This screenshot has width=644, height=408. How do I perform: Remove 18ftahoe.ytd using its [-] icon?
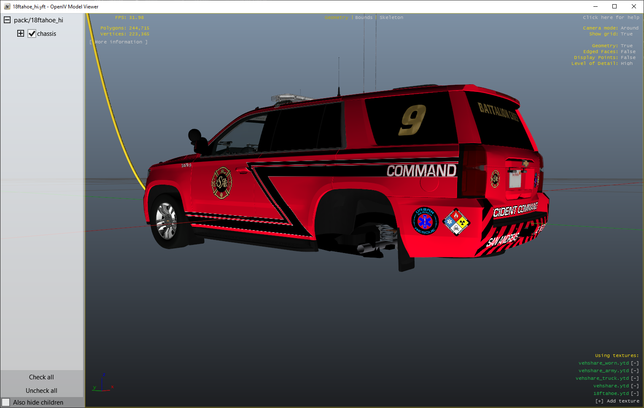coord(635,393)
